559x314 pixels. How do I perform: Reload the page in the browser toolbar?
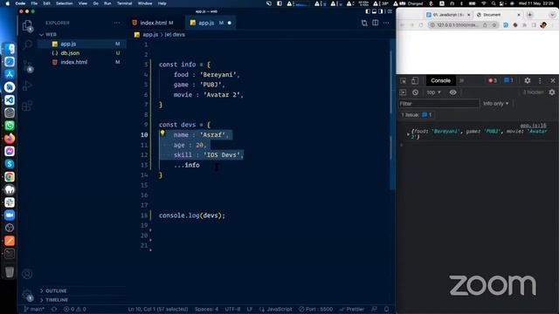pyautogui.click(x=421, y=25)
